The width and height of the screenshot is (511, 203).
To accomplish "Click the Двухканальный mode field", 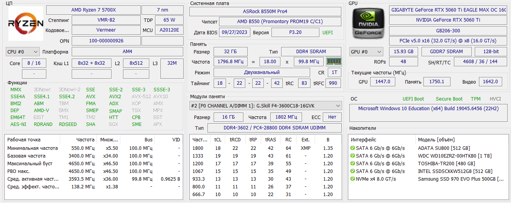I will tap(262, 72).
